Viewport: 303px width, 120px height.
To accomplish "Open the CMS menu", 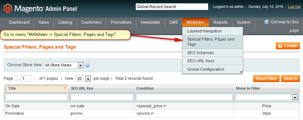I will click(x=174, y=22).
